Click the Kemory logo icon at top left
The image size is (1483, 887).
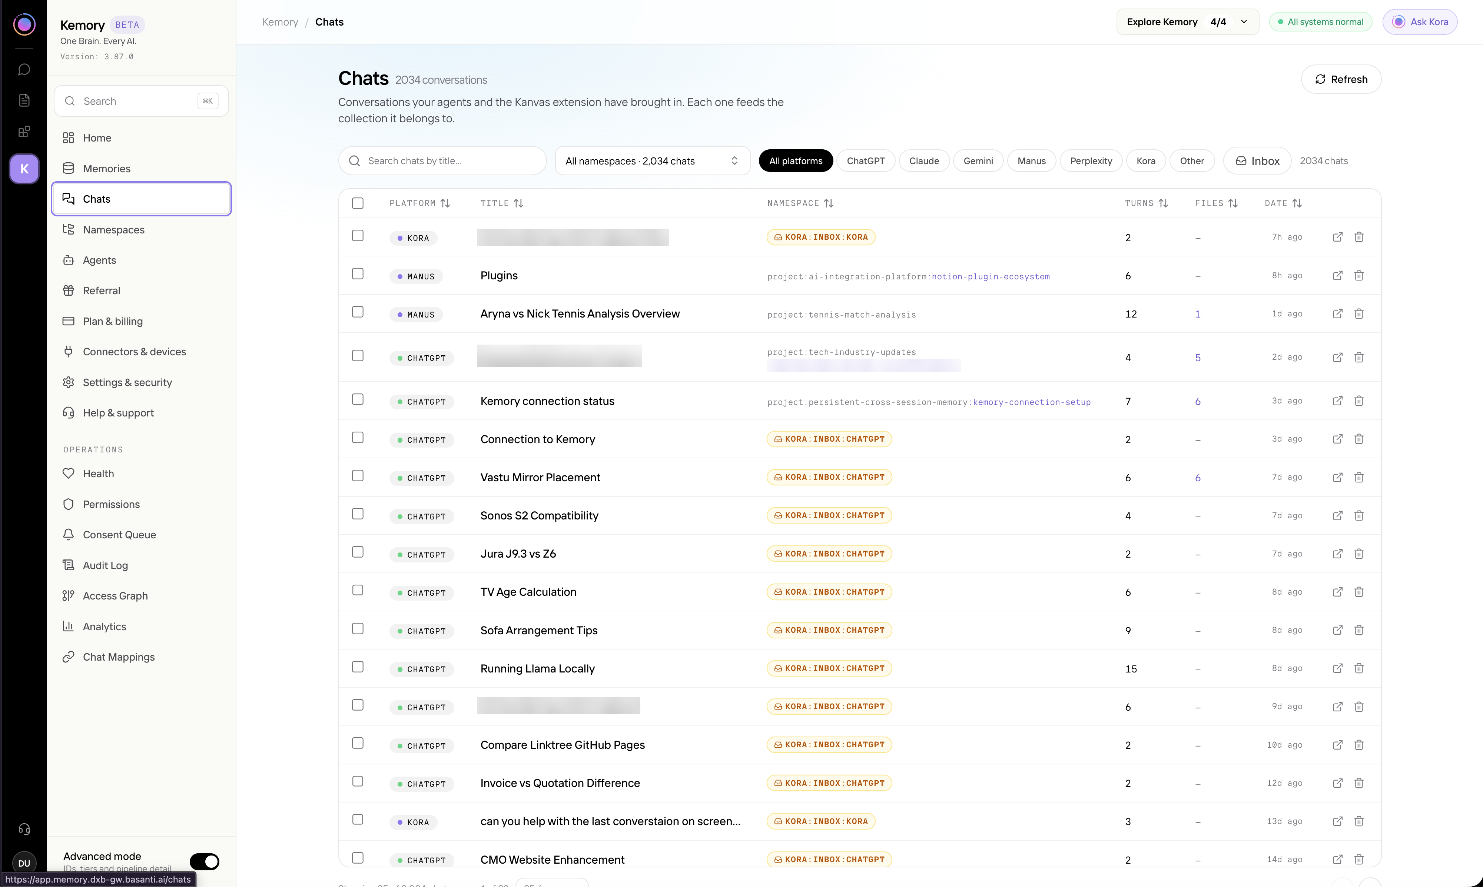pyautogui.click(x=24, y=24)
